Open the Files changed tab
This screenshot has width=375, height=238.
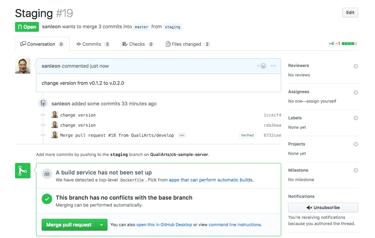click(x=187, y=44)
